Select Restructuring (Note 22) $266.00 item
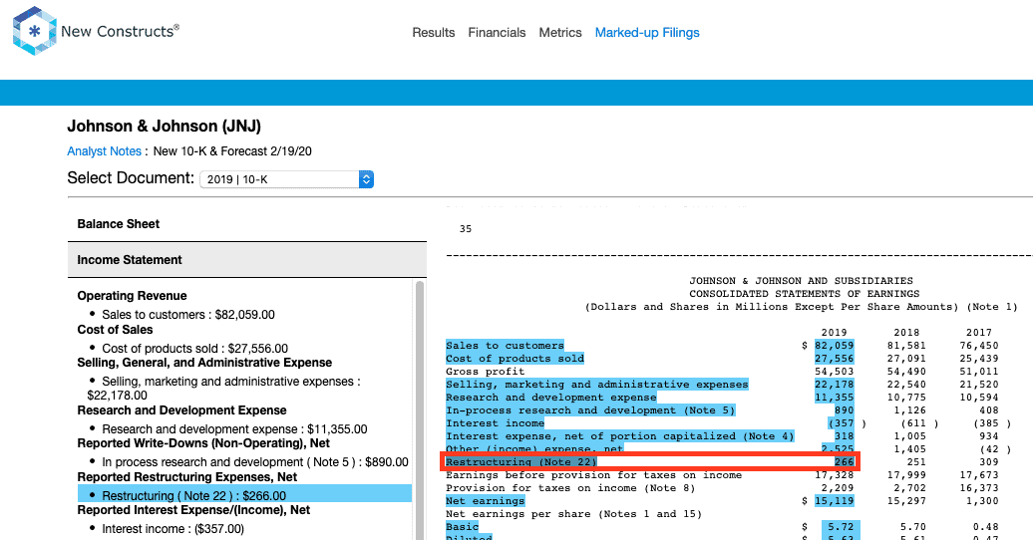The width and height of the screenshot is (1033, 540). point(244,495)
